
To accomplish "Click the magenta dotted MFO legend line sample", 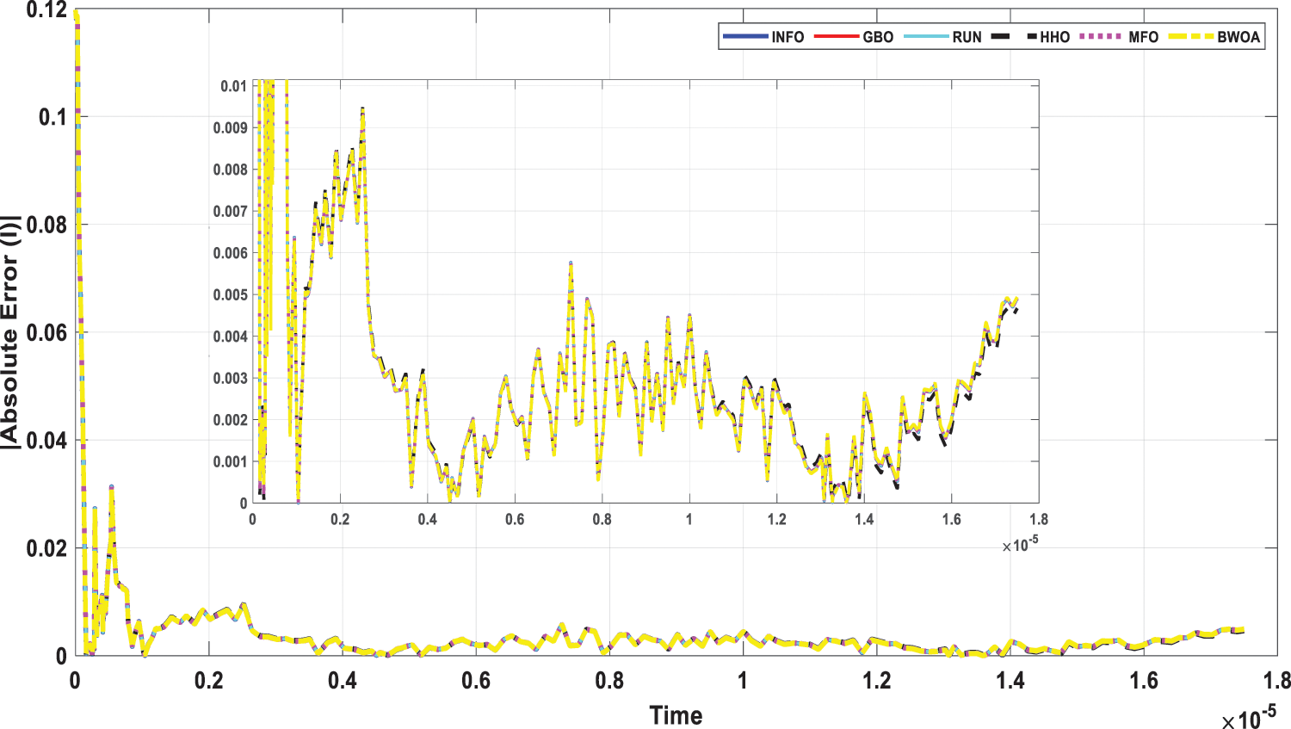I will (1101, 37).
